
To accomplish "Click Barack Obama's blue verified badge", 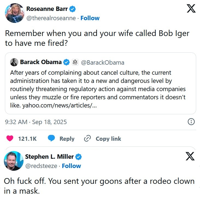I will coord(66,62).
